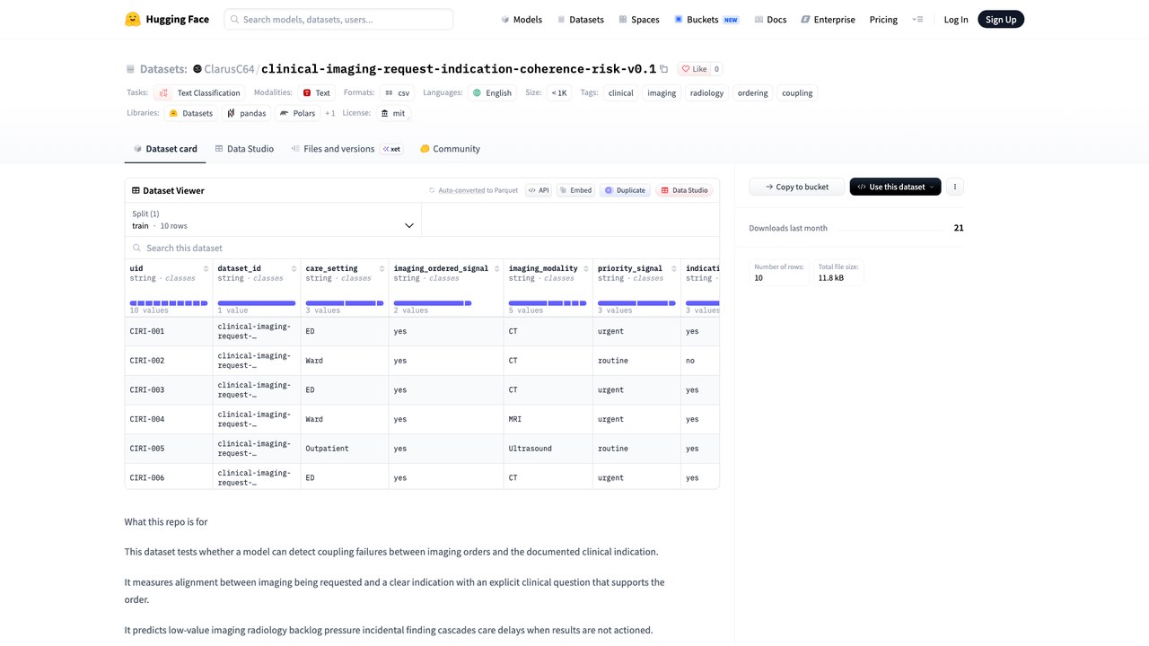
Task: Sort by the imaging_ordered_signal column
Action: point(495,268)
